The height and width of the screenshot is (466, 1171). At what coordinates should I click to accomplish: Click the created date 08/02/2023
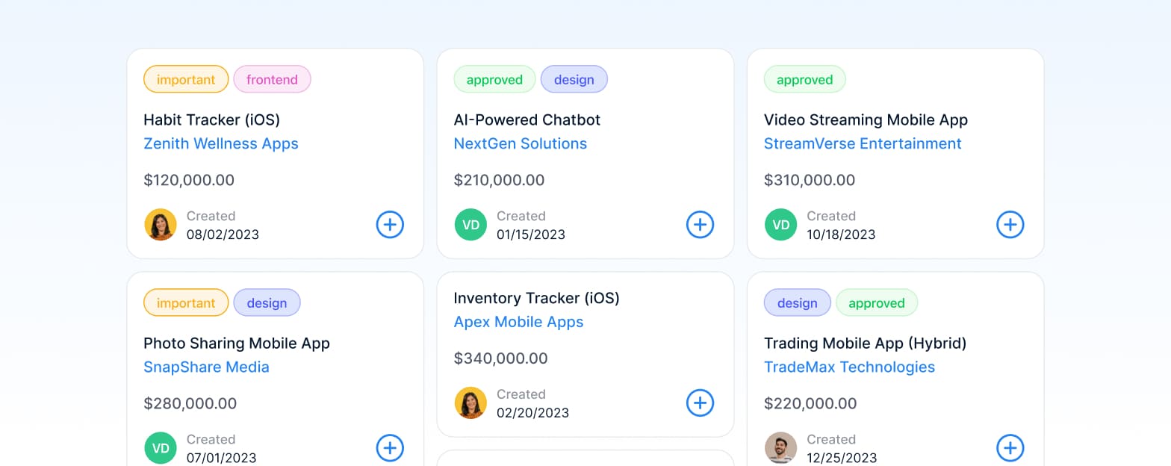coord(223,234)
